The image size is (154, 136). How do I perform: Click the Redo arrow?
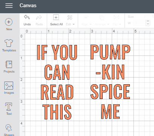click(x=39, y=20)
